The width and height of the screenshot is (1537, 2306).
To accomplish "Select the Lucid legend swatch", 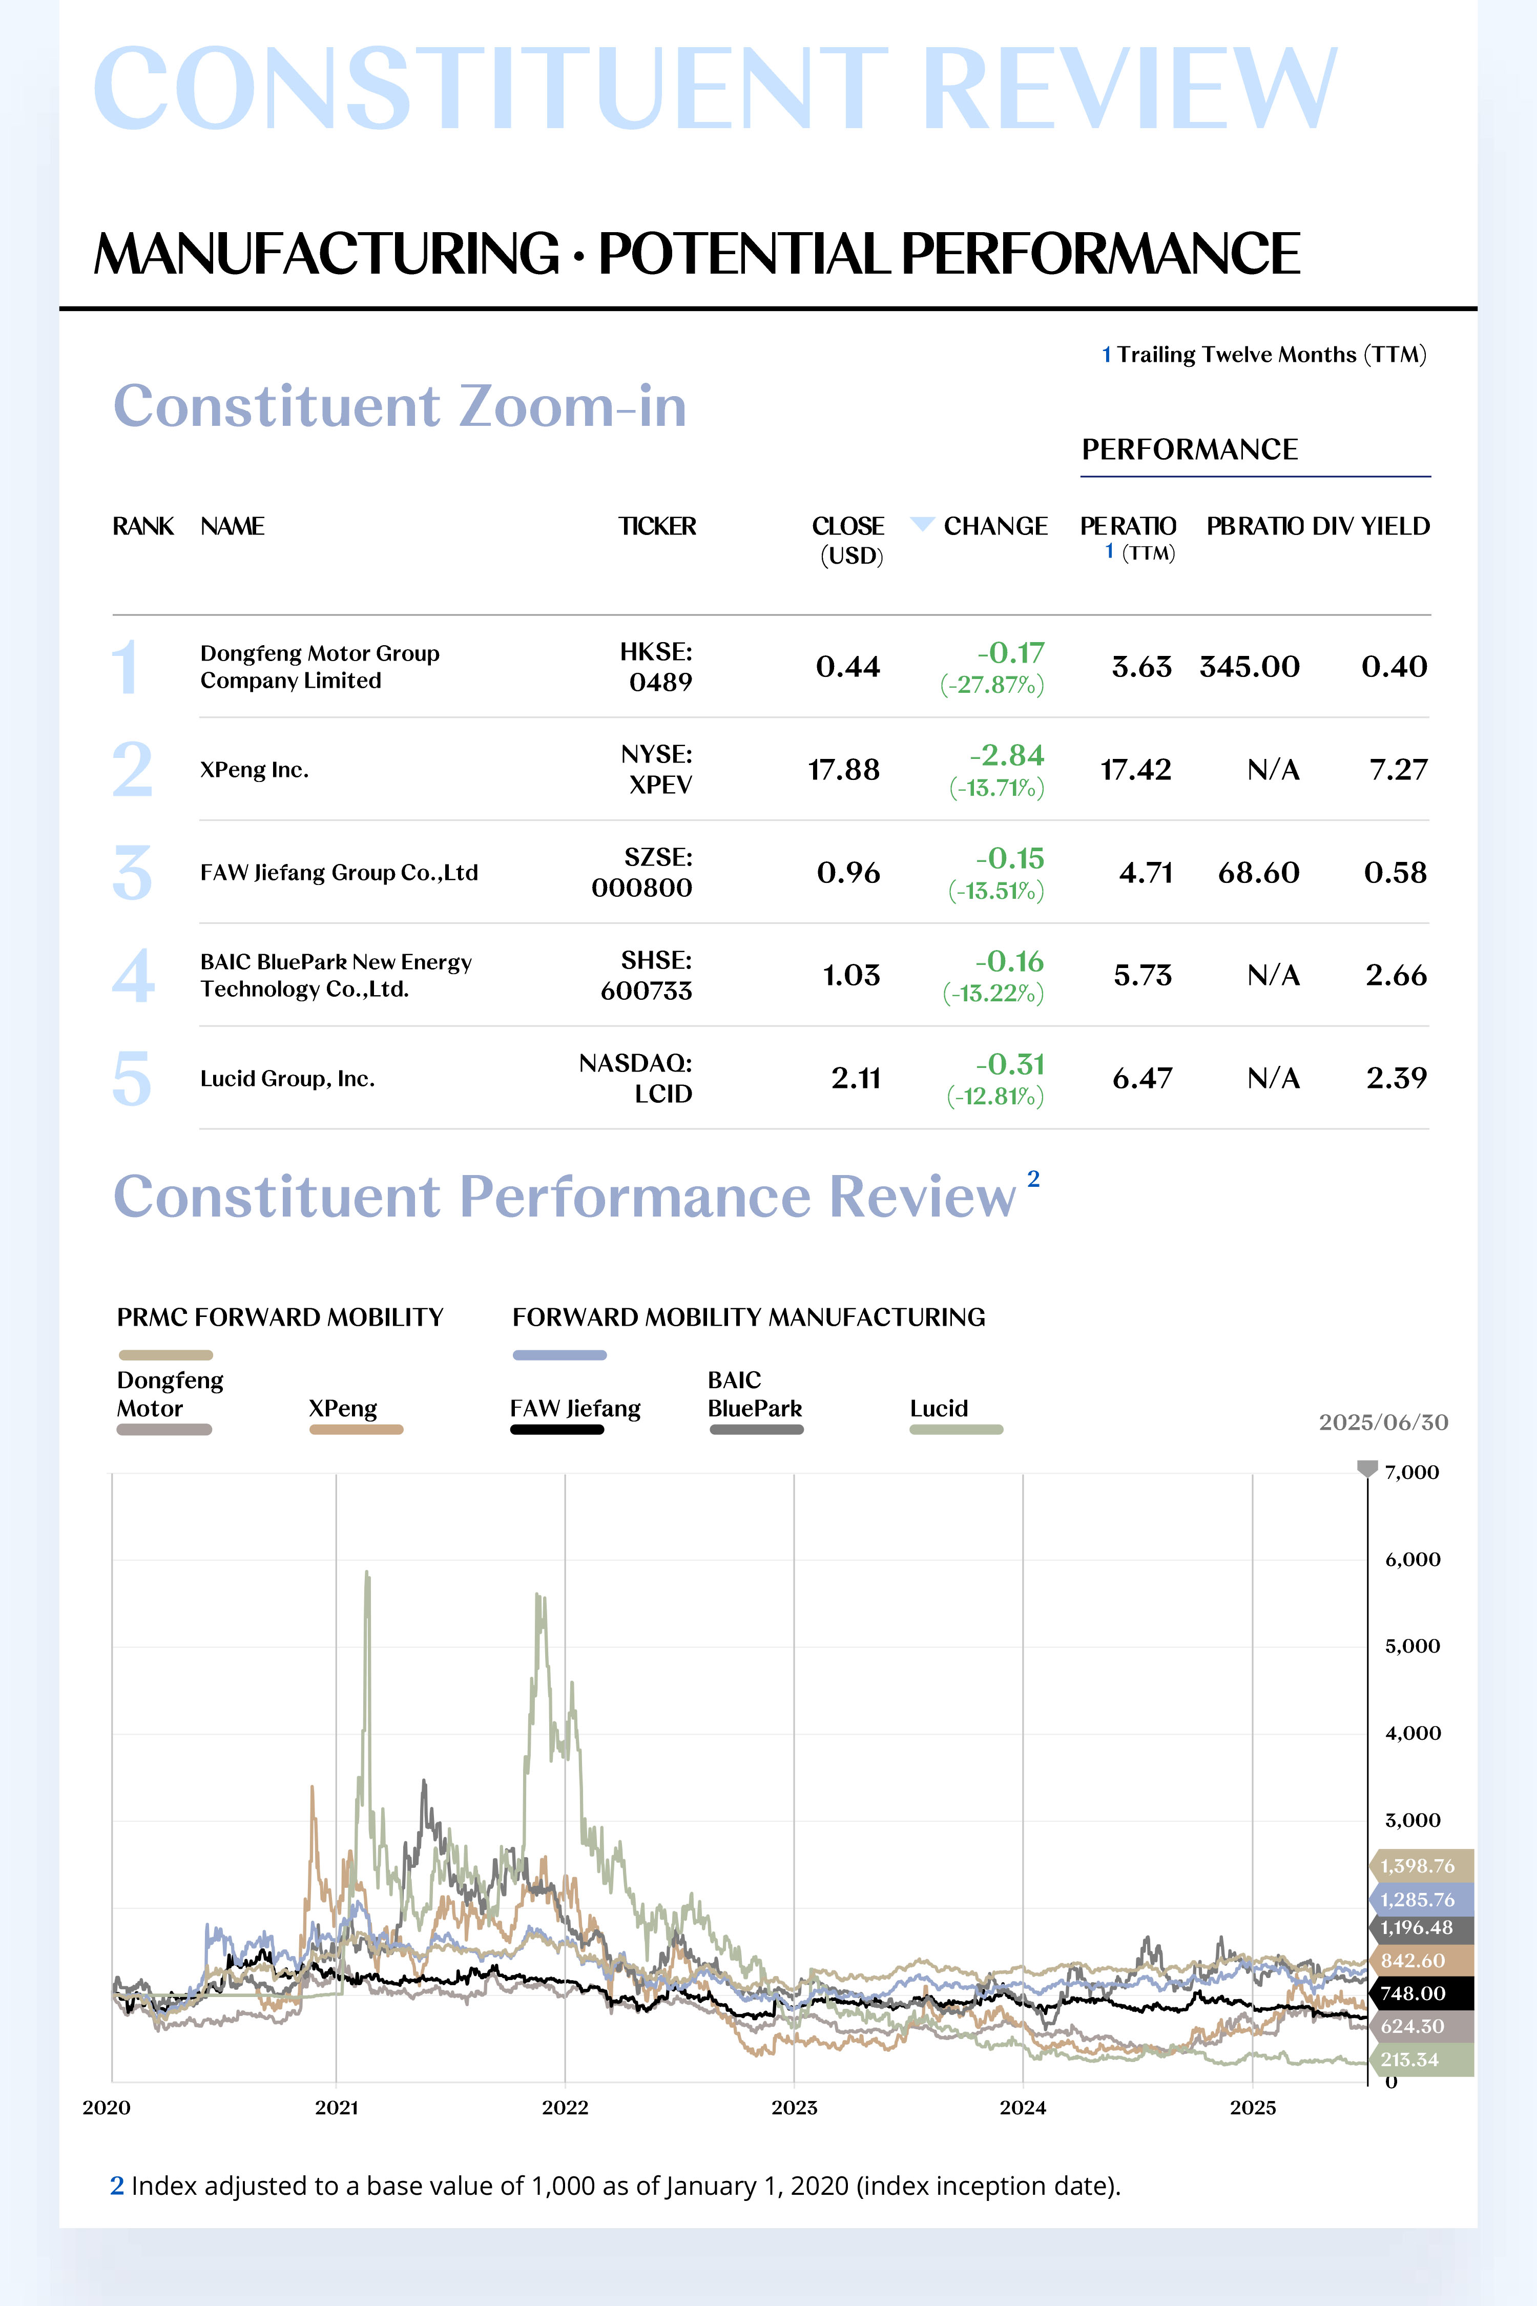I will (956, 1430).
